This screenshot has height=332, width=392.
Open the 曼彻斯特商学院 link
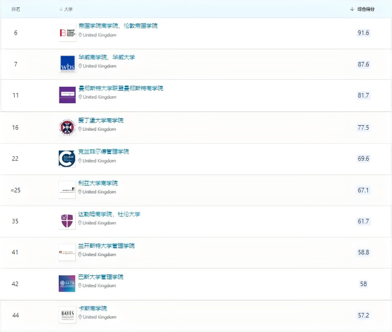click(120, 88)
